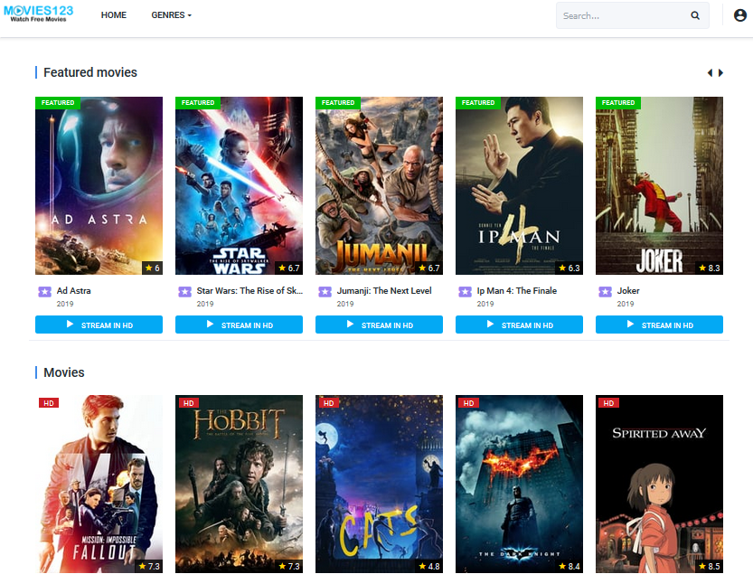Click the 7.3 rating on Fallout poster
The width and height of the screenshot is (753, 574).
click(149, 566)
